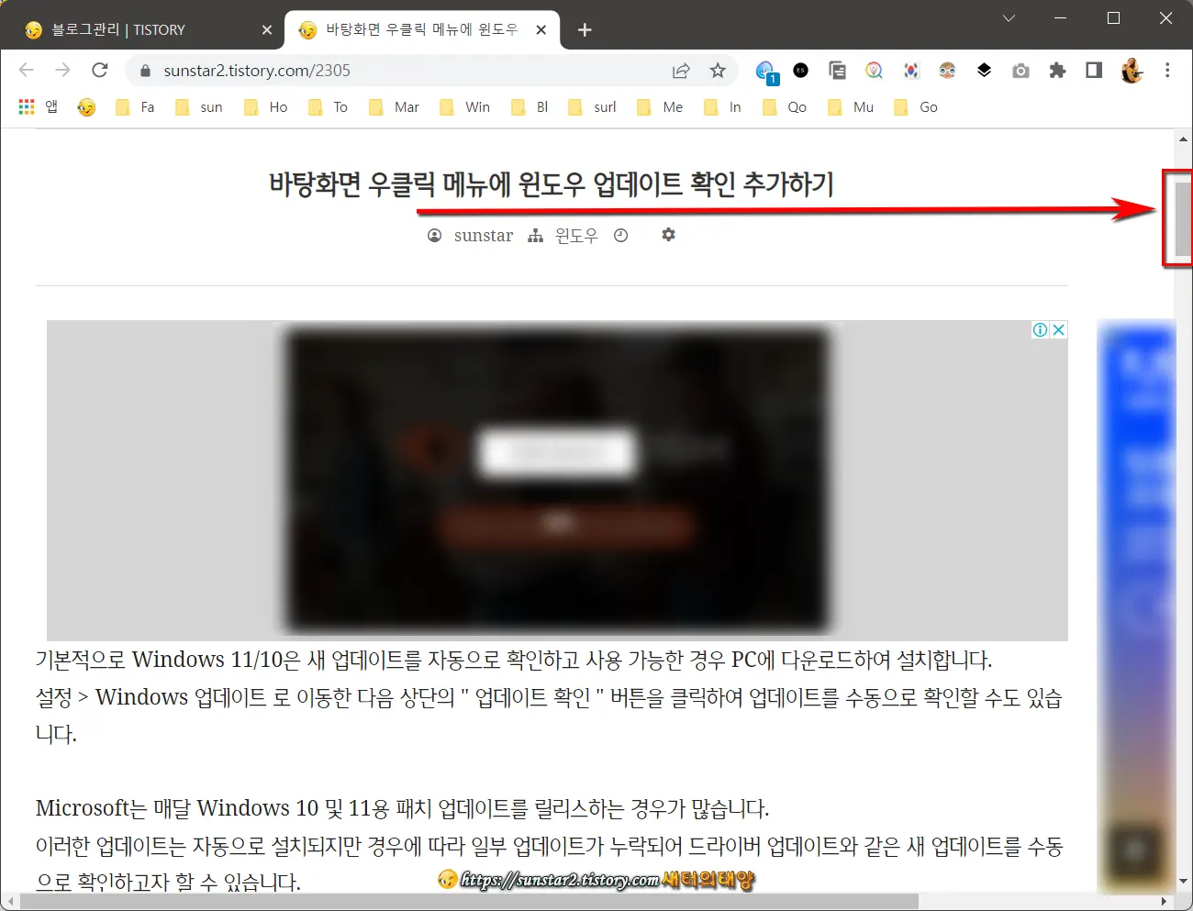Open the notes/clipboard extension icon
Screen dimensions: 1193x911
coord(837,70)
